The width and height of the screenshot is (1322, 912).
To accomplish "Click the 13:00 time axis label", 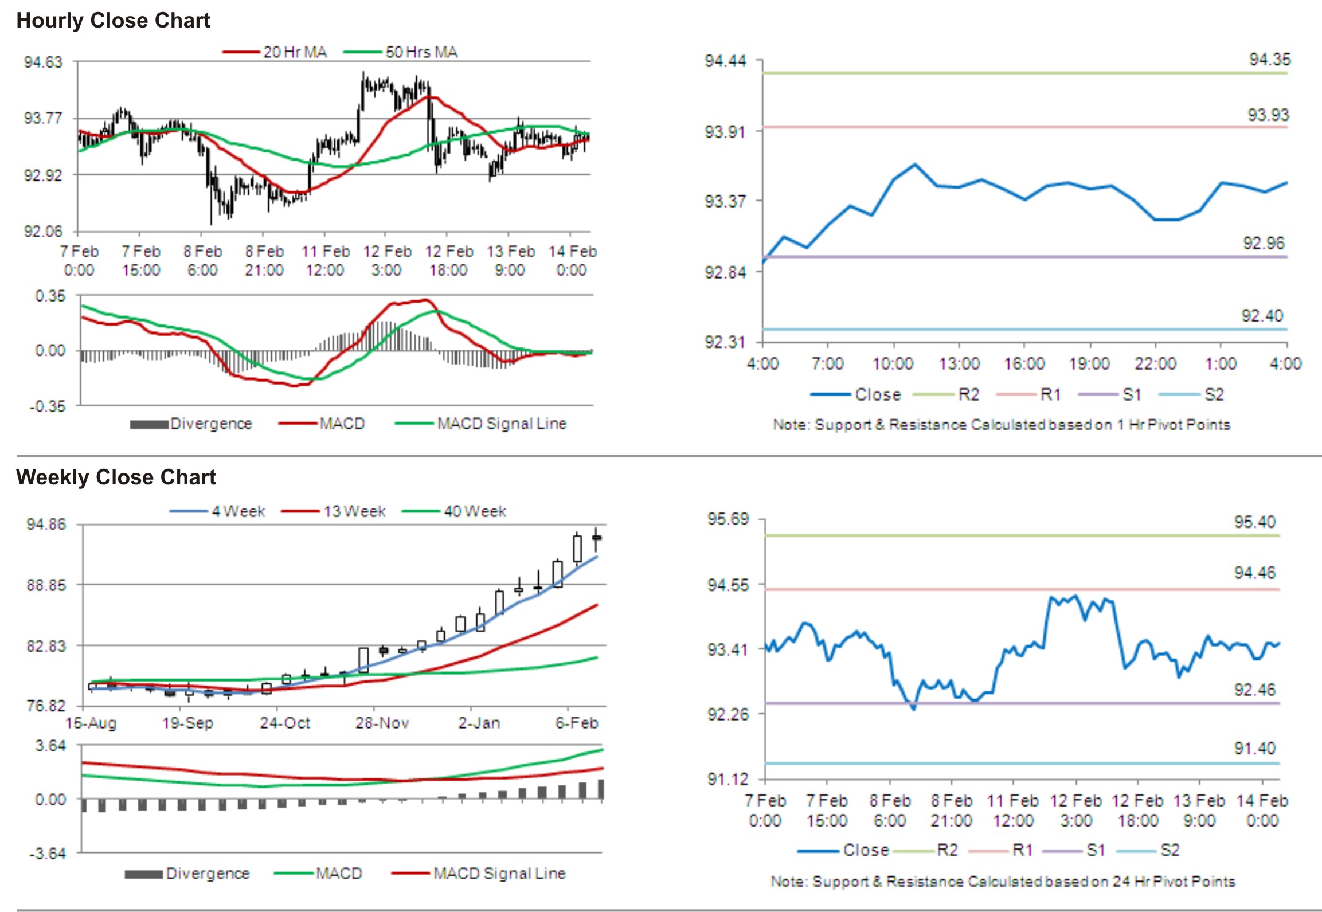I will 959,363.
